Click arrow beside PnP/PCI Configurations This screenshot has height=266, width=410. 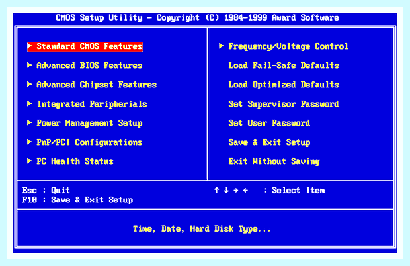point(30,142)
